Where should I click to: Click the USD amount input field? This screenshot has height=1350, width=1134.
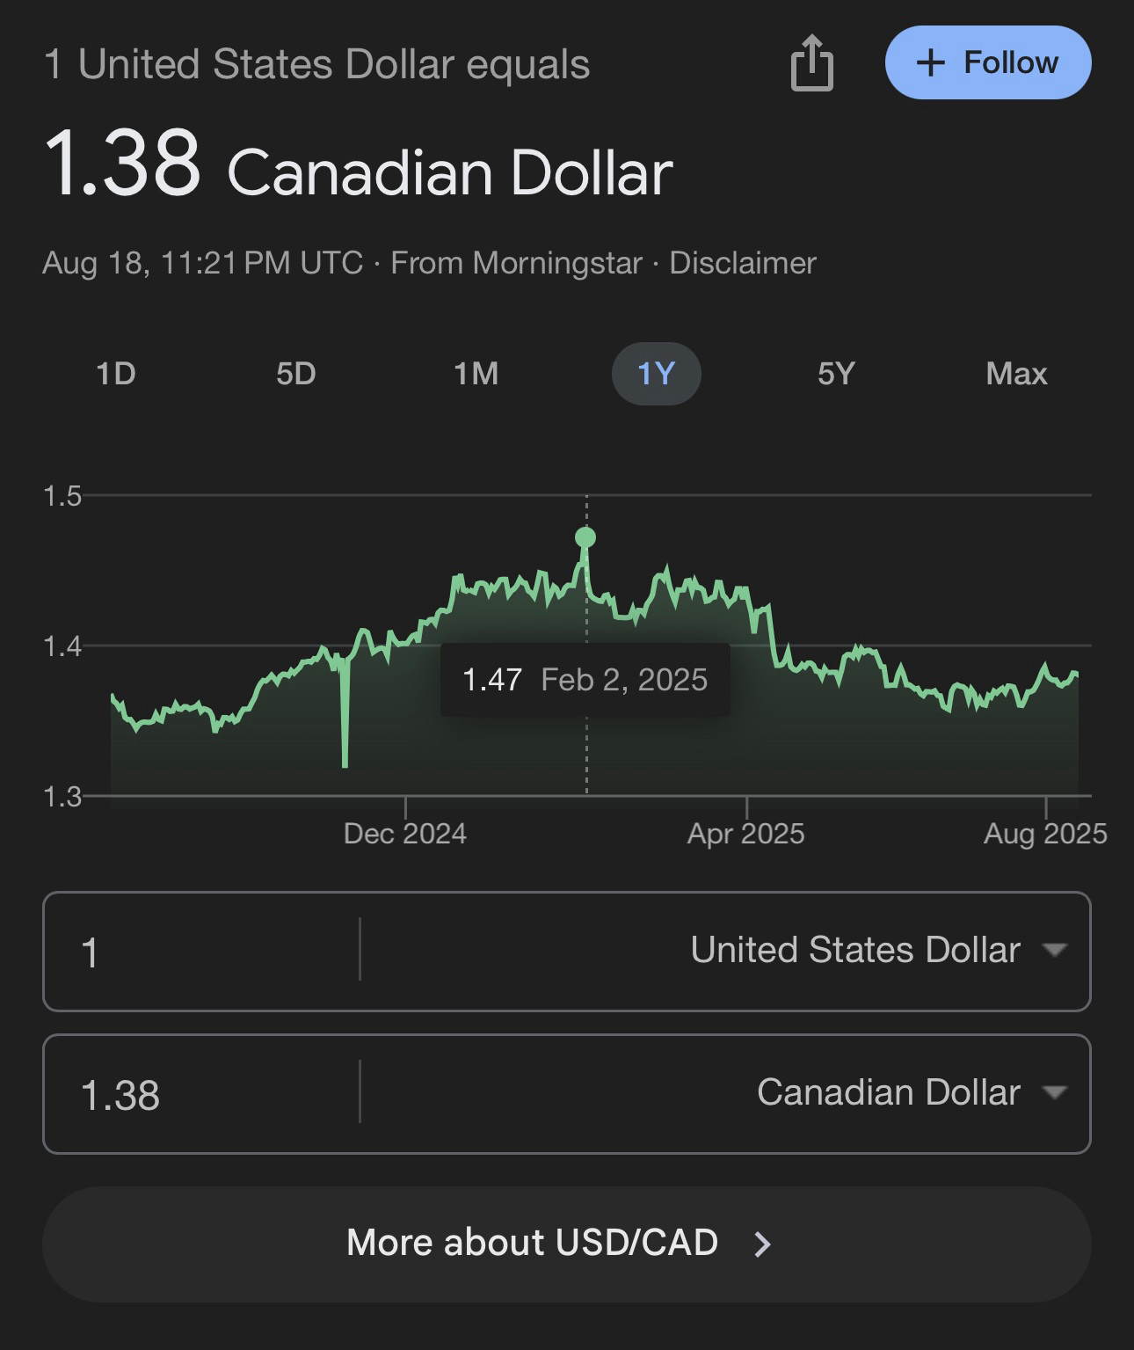tap(201, 952)
